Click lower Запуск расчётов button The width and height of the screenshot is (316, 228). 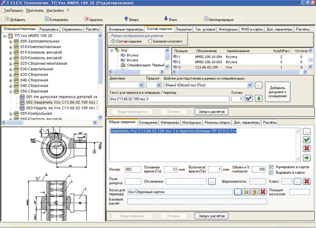(x=212, y=216)
